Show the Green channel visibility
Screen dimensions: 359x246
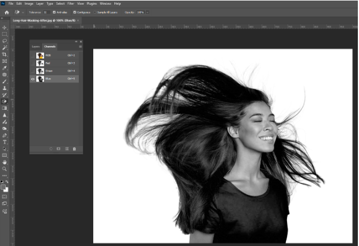tap(33, 71)
